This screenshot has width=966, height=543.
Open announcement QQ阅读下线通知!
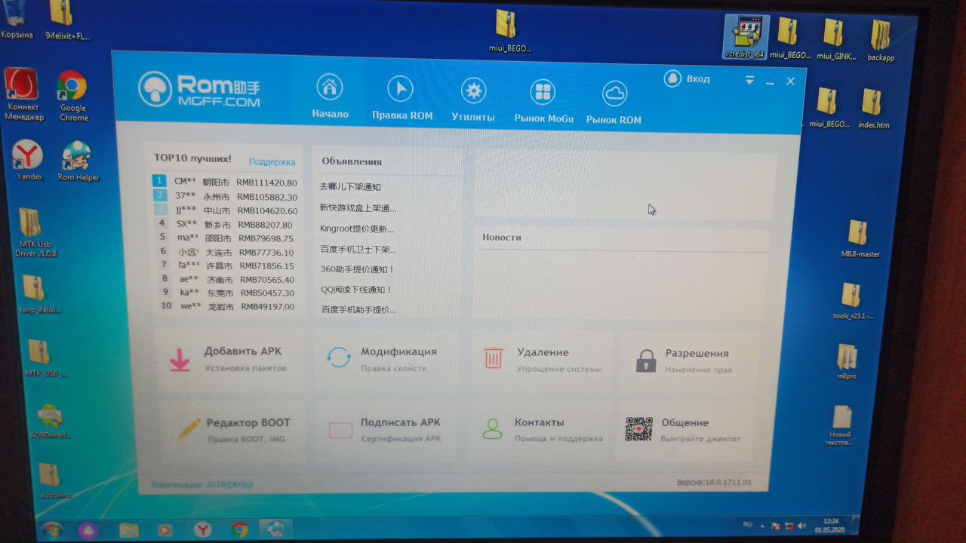356,290
